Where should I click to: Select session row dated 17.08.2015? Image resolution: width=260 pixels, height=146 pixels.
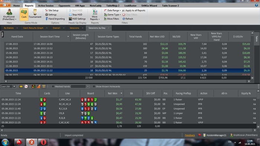127,44
